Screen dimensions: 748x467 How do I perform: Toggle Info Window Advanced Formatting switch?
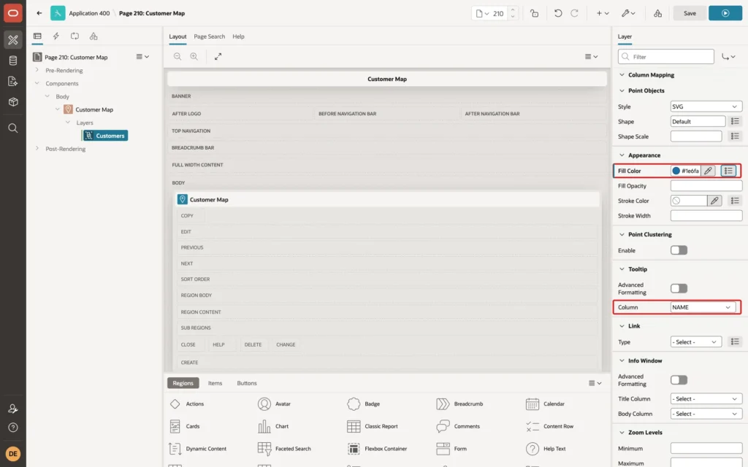pyautogui.click(x=679, y=379)
